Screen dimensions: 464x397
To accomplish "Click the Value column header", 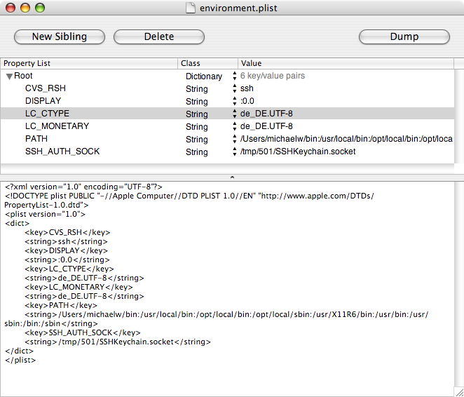I will [x=346, y=63].
